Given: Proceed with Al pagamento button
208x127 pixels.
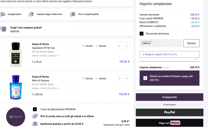Looking at the screenshot, I should click(x=169, y=97).
